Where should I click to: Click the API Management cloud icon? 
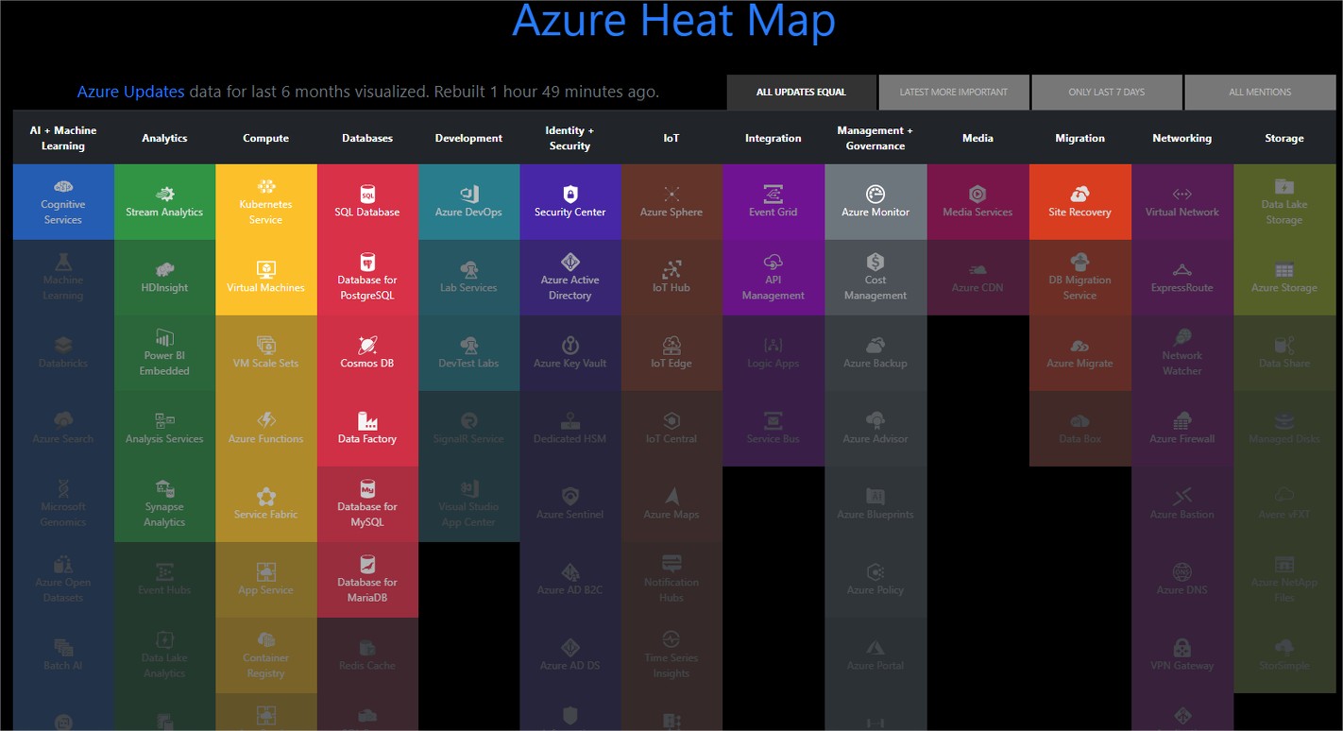pyautogui.click(x=773, y=262)
